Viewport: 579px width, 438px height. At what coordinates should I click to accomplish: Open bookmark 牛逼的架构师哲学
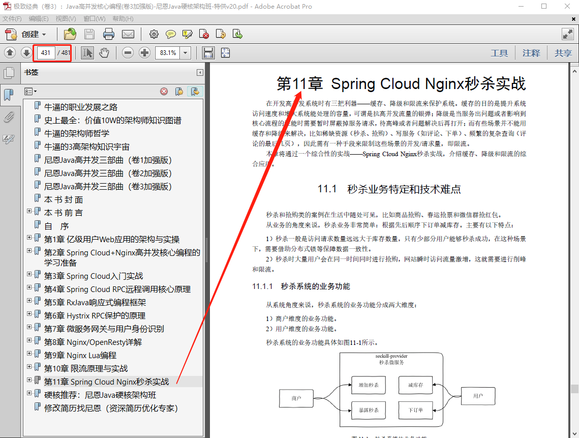pyautogui.click(x=76, y=133)
